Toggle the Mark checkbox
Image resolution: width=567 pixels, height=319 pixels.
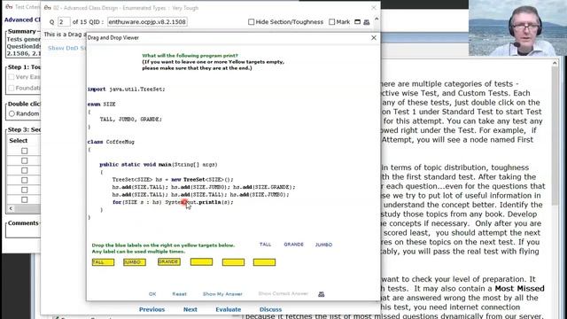pos(332,21)
